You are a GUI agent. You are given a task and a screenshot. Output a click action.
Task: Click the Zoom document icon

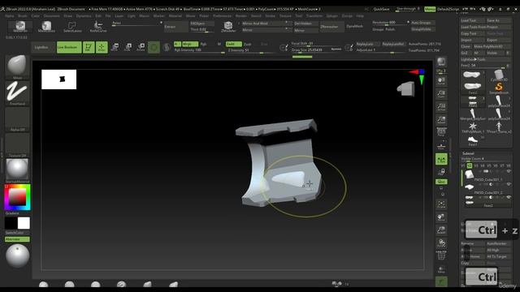[x=441, y=94]
